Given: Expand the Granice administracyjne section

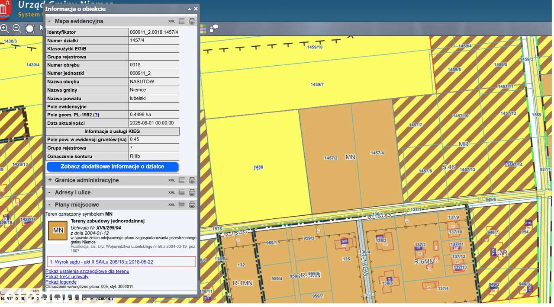Looking at the screenshot, I should 50,180.
